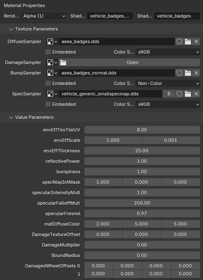Browse images via the DamageSampler image icon
This screenshot has width=203, height=280.
pyautogui.click(x=52, y=62)
